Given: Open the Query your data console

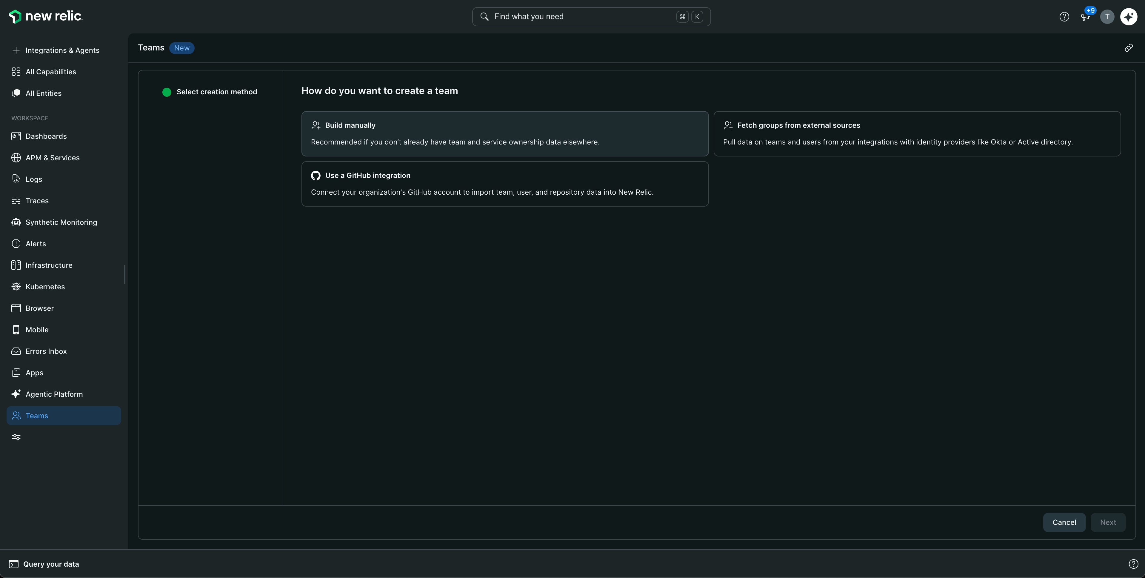Looking at the screenshot, I should coord(44,564).
